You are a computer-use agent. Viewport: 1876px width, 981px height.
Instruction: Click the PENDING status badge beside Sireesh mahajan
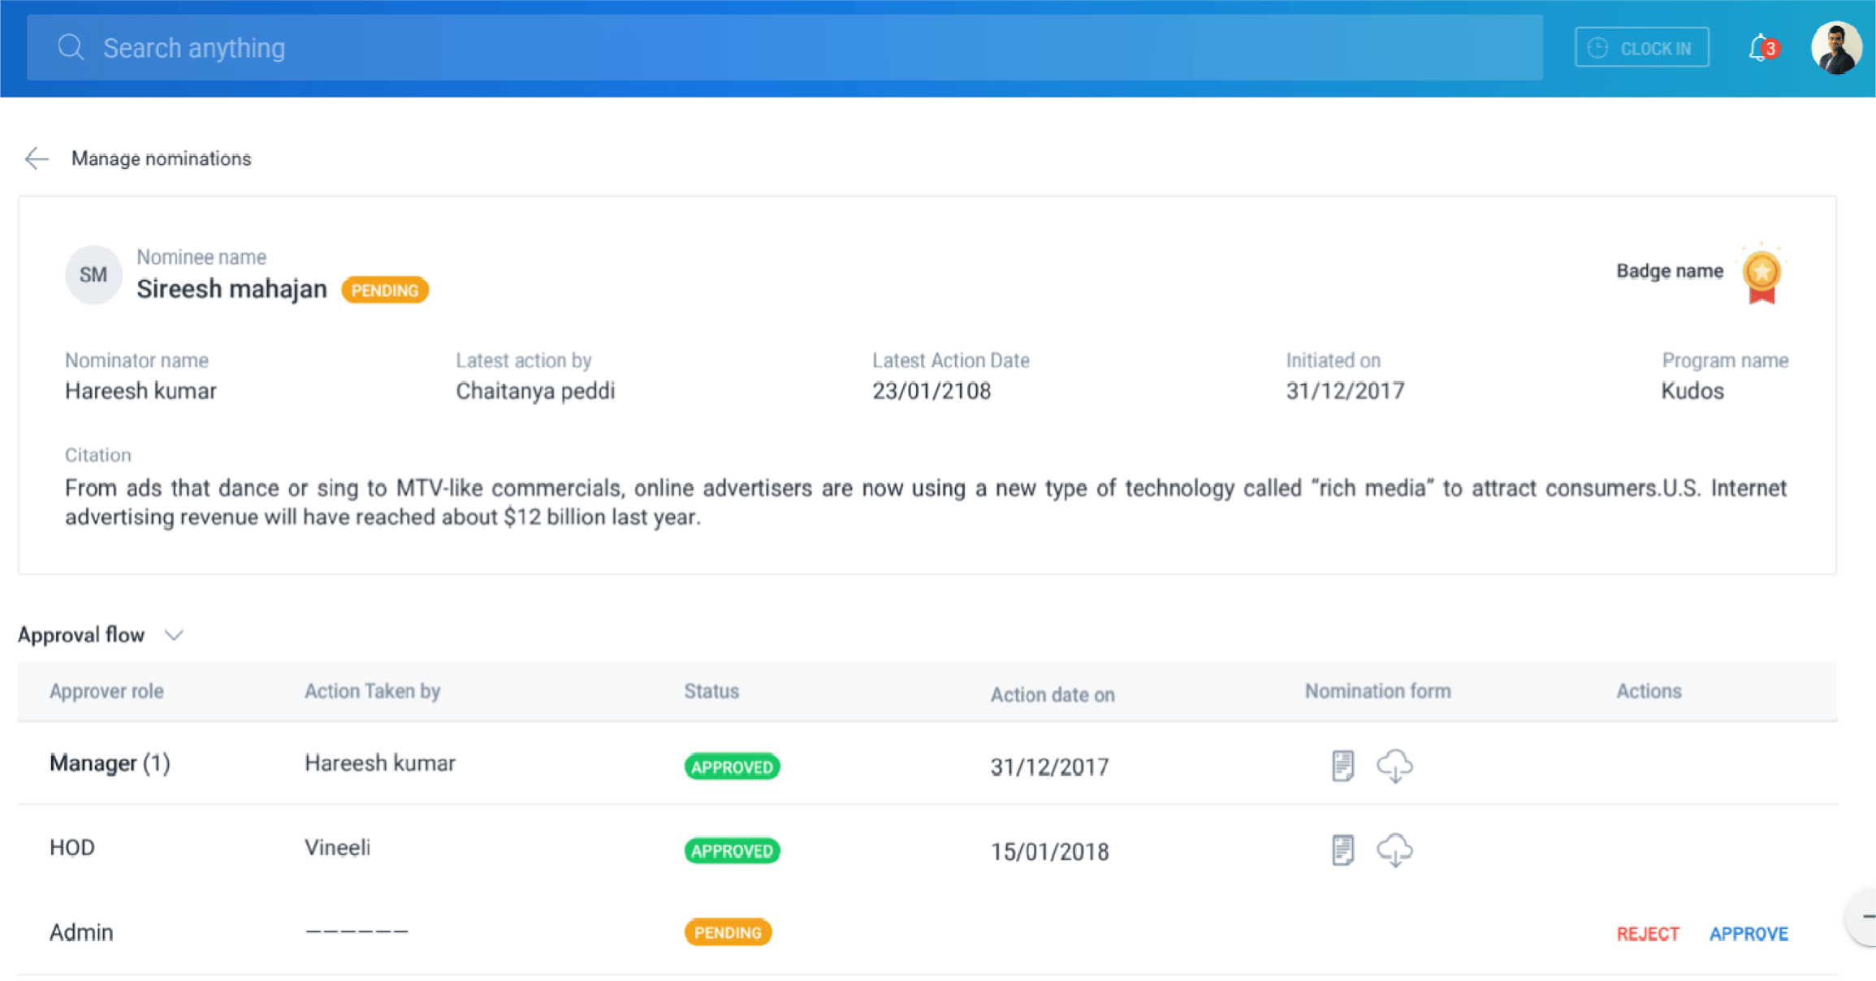385,290
